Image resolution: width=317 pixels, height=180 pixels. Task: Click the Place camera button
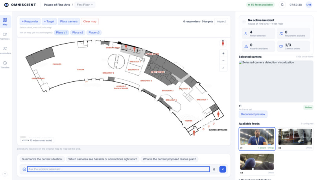click(x=69, y=21)
